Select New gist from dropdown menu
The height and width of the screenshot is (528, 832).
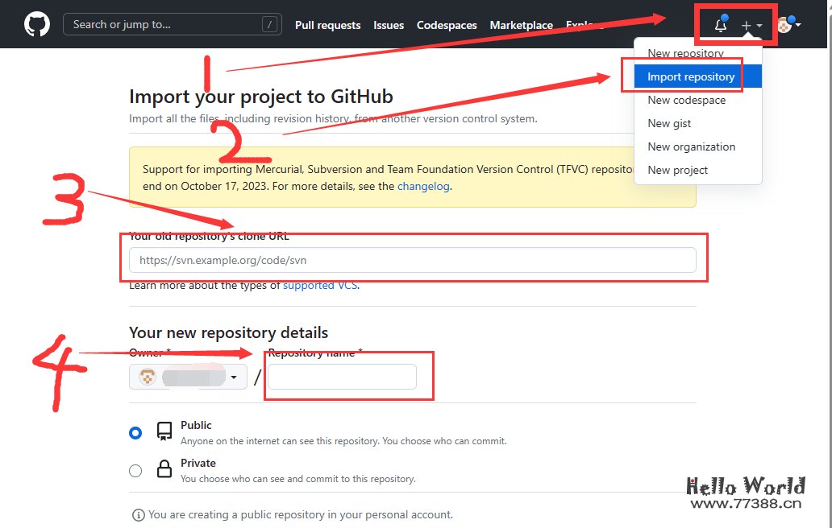[669, 124]
